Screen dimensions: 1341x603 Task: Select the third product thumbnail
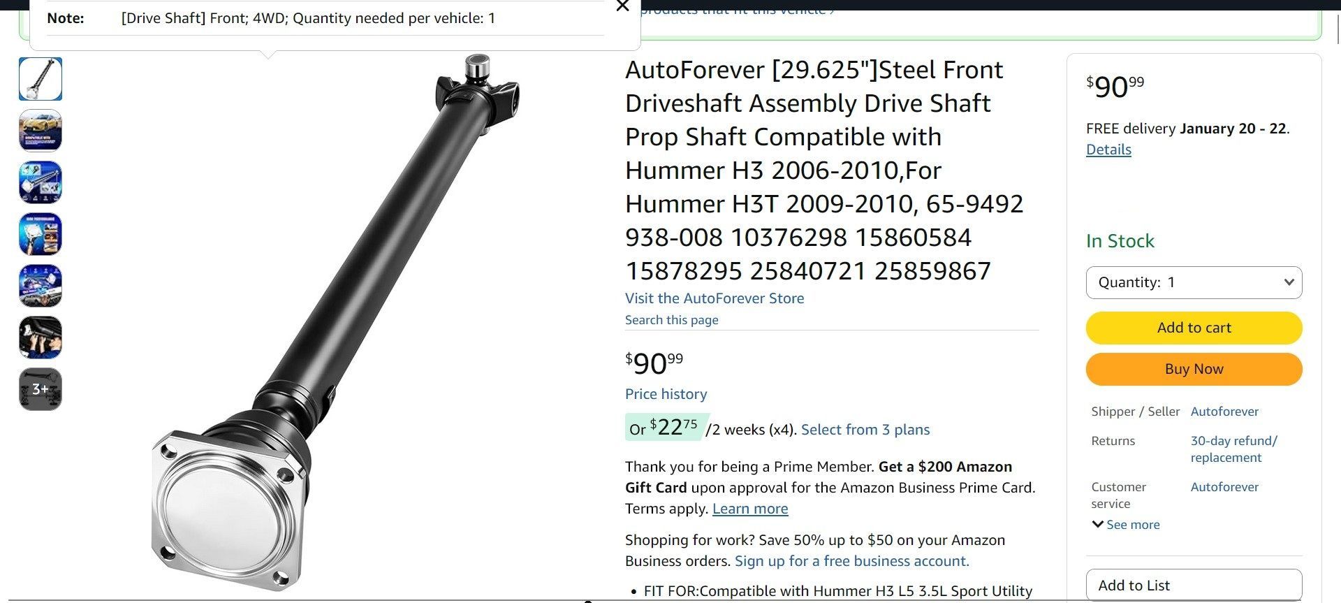click(x=41, y=182)
